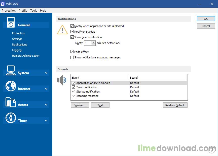Click Default sound for Timer notification
This screenshot has height=156, width=218.
135,87
